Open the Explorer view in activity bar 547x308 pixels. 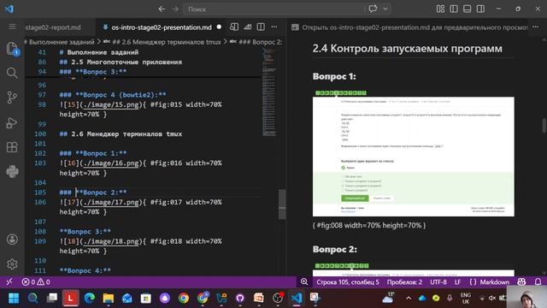(x=12, y=48)
